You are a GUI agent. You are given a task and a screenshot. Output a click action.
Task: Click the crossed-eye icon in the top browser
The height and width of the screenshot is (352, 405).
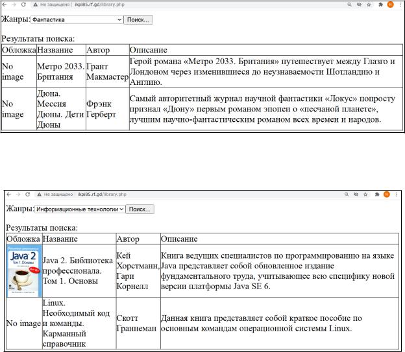click(x=359, y=4)
